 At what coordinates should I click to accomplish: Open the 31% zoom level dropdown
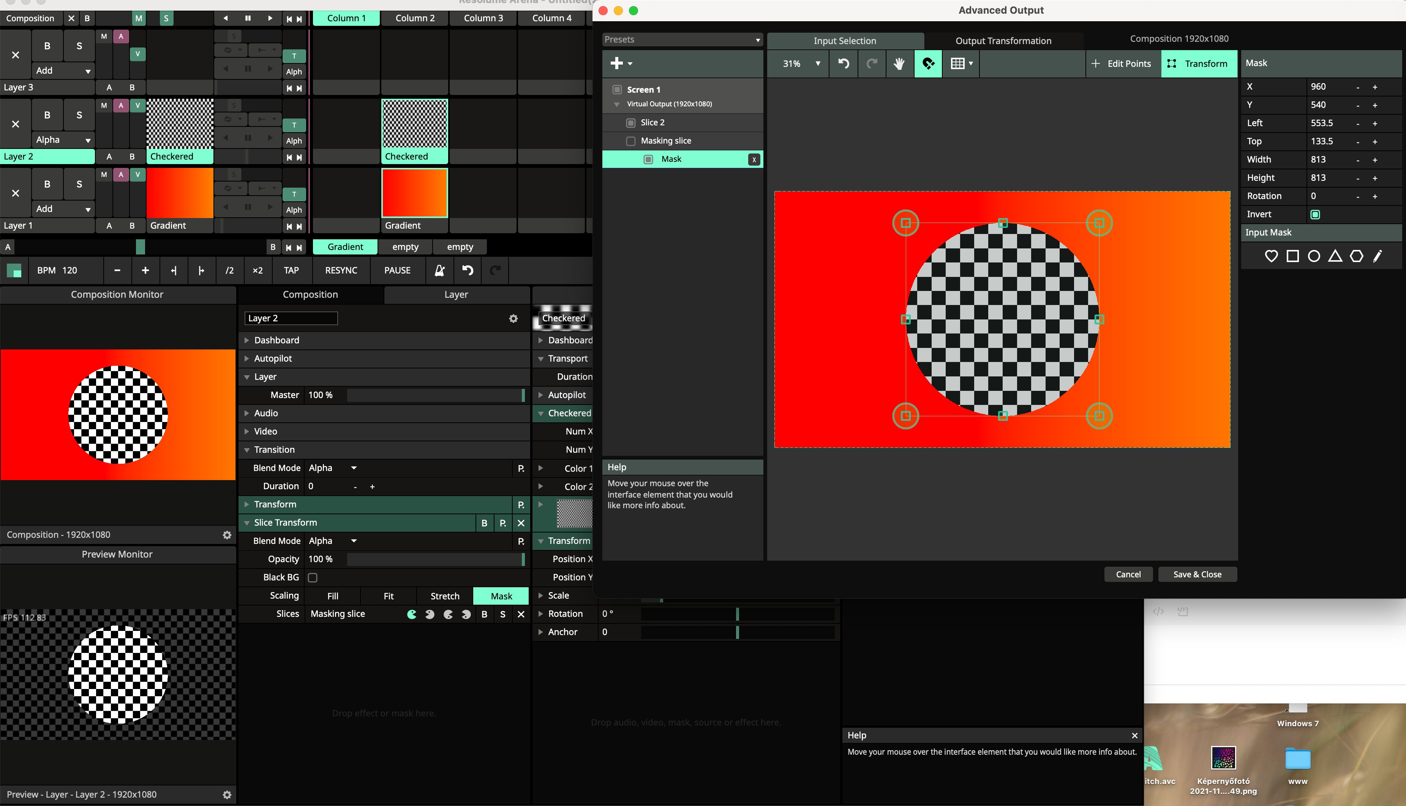point(801,64)
